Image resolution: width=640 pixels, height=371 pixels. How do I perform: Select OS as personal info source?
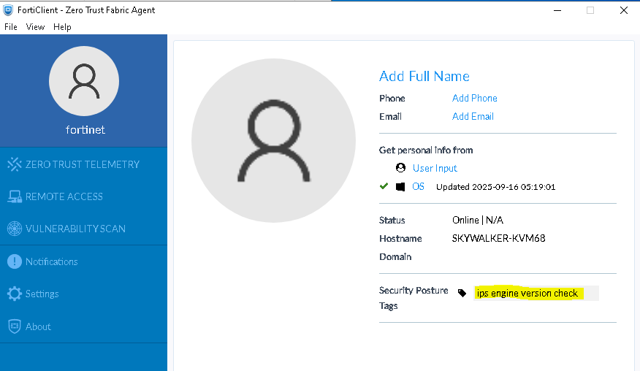pyautogui.click(x=418, y=186)
